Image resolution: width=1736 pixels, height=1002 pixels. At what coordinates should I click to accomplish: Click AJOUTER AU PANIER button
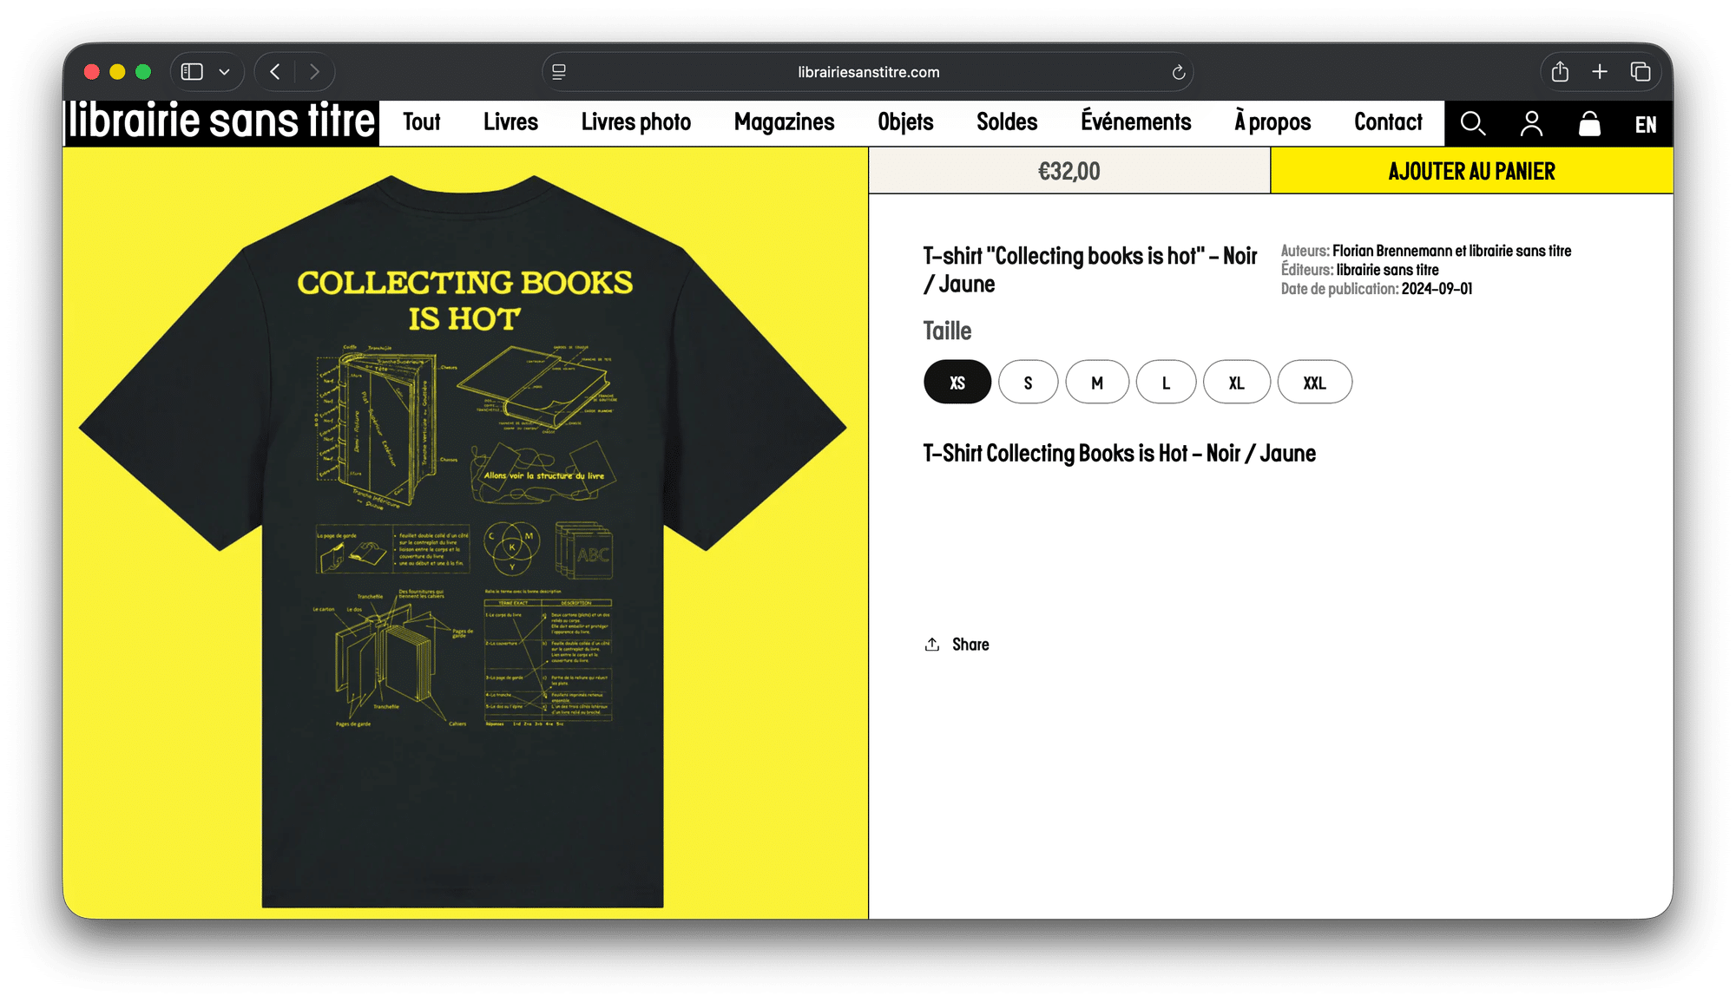click(1471, 171)
